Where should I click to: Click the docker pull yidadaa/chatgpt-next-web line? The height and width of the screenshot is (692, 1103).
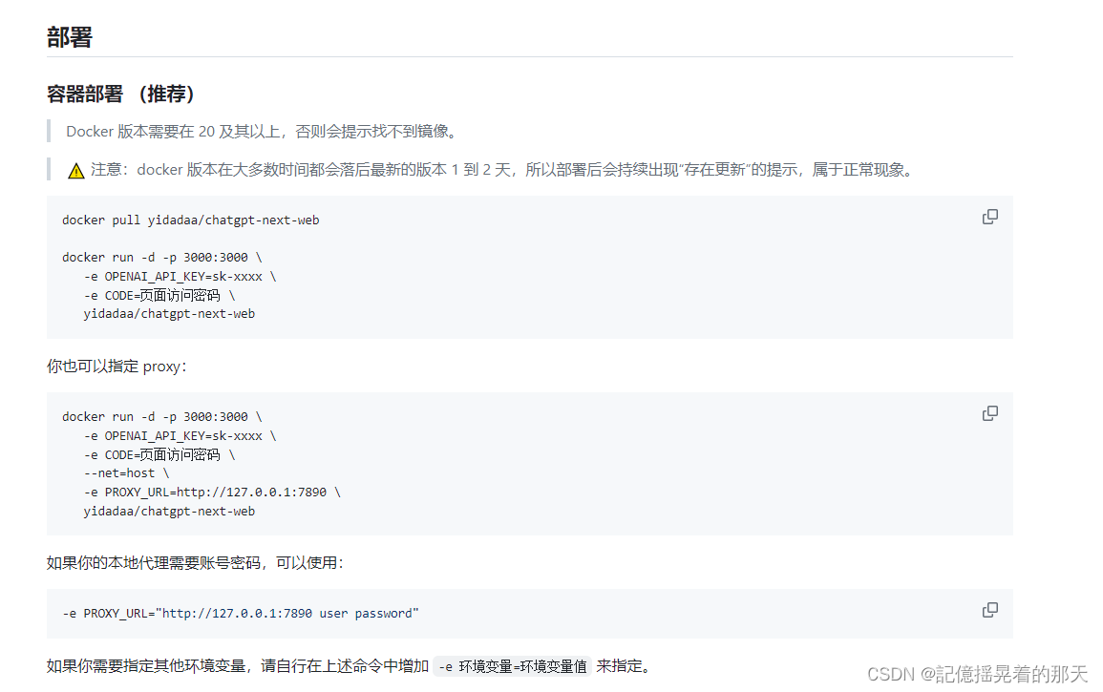190,220
